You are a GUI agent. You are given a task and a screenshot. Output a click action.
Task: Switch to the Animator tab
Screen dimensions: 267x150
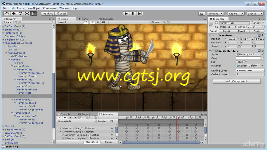coord(106,19)
